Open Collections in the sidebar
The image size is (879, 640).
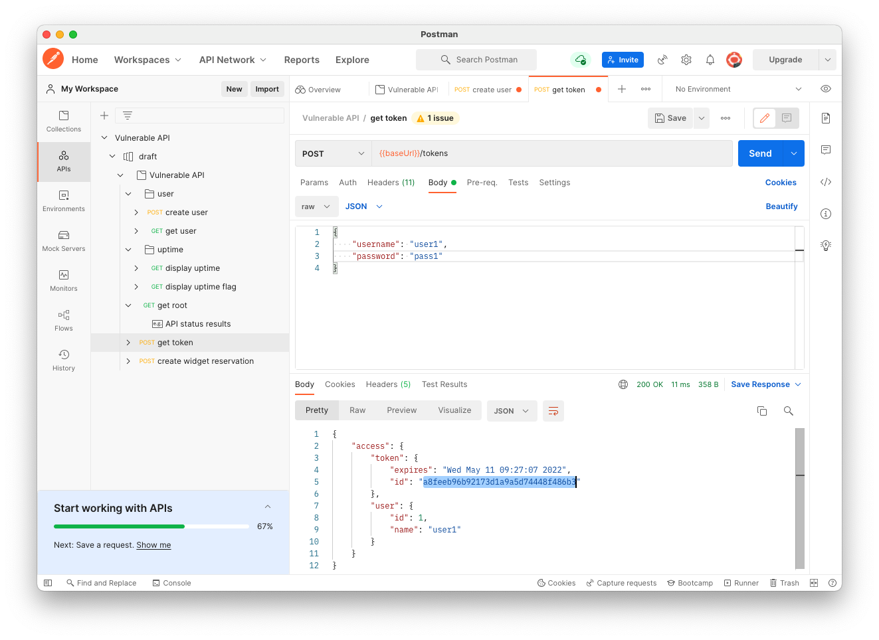64,121
